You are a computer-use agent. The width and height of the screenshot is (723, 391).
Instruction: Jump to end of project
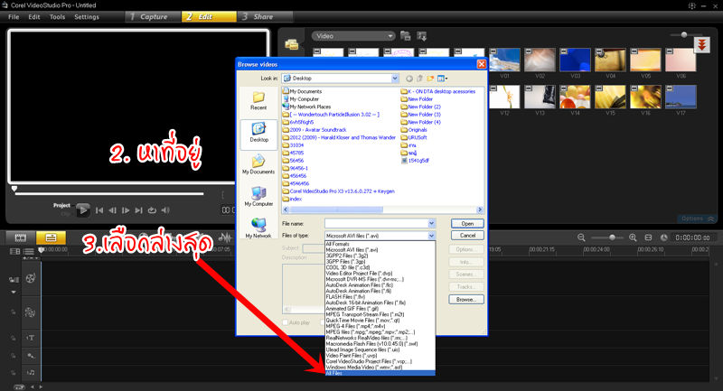[138, 210]
